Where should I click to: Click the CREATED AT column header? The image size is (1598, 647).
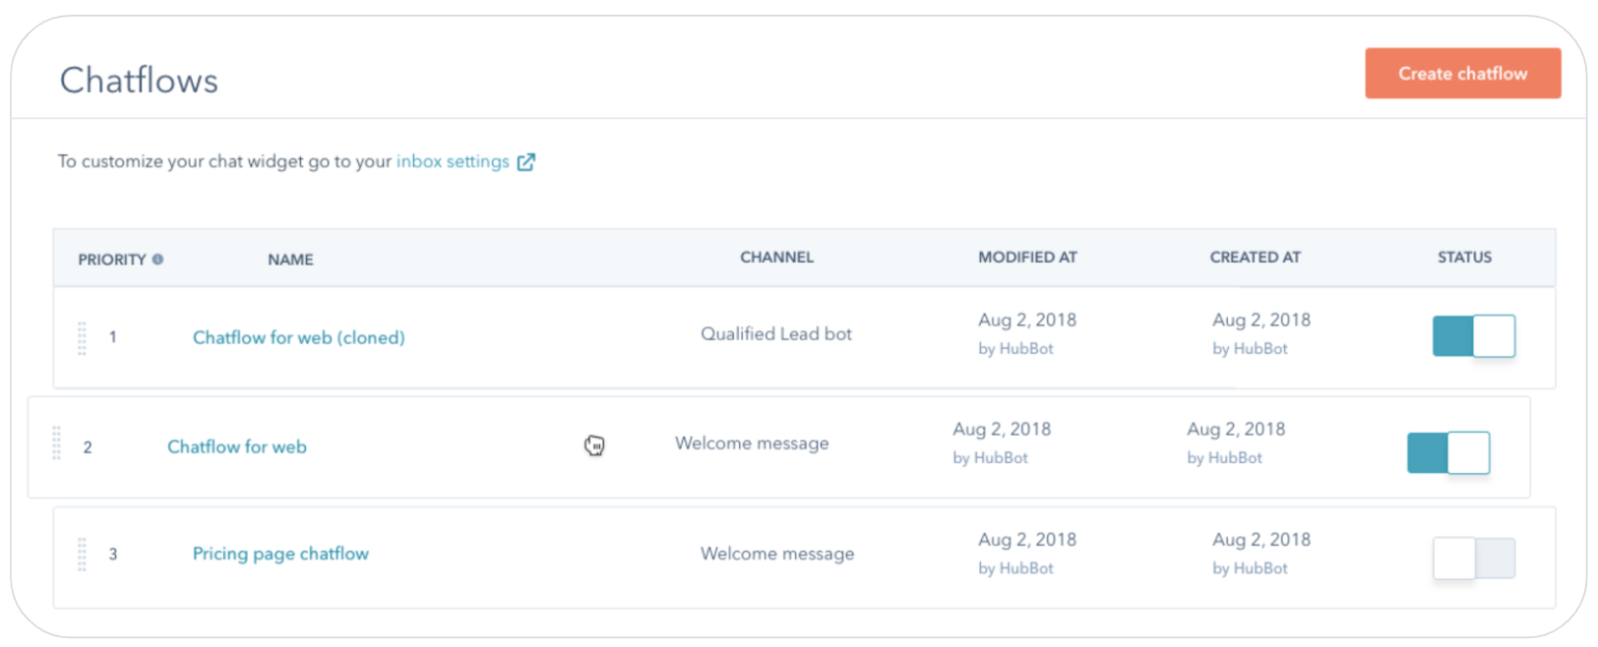tap(1255, 258)
